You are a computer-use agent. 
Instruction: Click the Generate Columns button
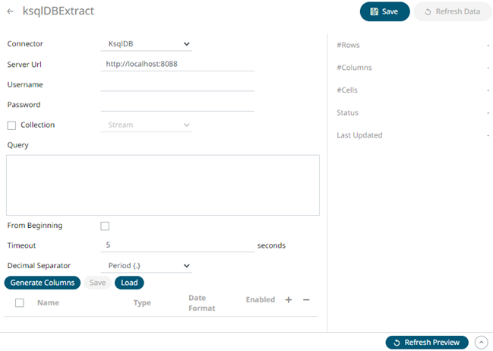pos(43,283)
